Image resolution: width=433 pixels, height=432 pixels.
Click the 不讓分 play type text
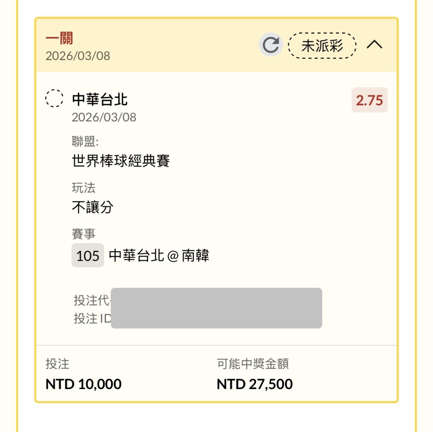pos(93,207)
